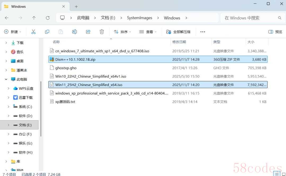Click the Copy icon in toolbar
This screenshot has height=176, width=286.
click(47, 32)
